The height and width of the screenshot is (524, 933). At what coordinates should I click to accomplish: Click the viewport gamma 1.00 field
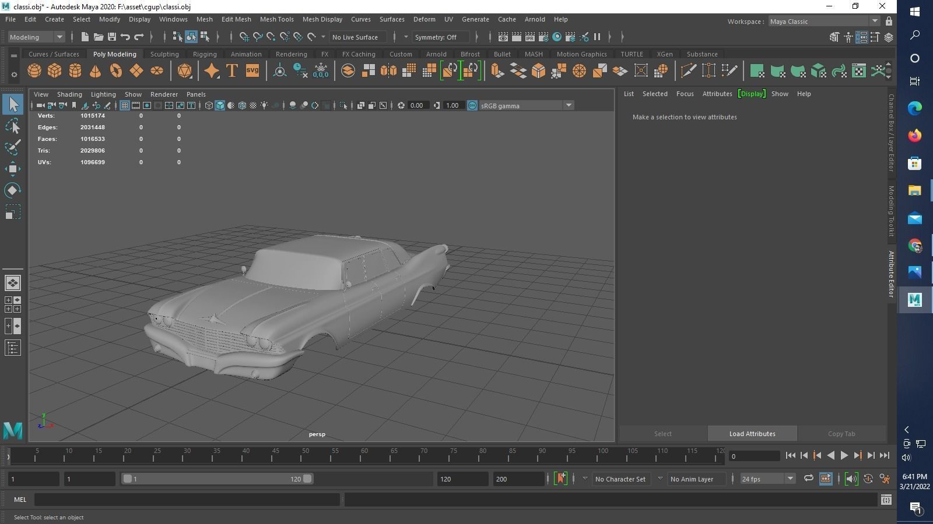[x=454, y=105]
